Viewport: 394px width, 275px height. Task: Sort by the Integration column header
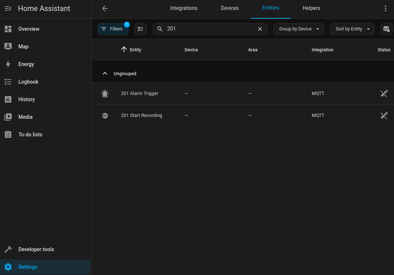pos(322,50)
